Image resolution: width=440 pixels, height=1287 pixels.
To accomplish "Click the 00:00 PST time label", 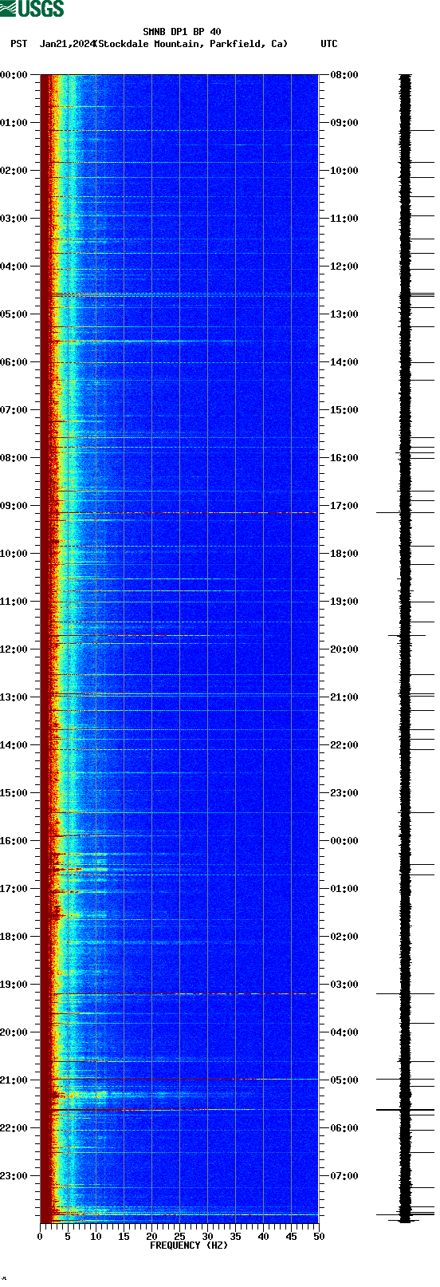I will [x=14, y=75].
